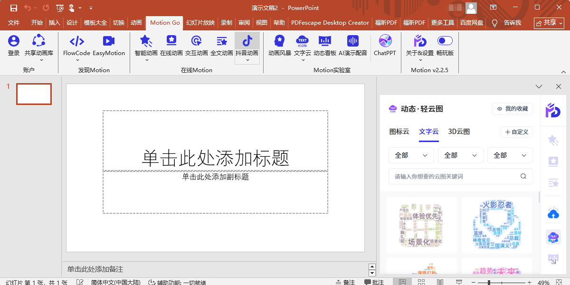Toggle the 畅玩版 switch
This screenshot has width=570, height=285.
pos(445,41)
